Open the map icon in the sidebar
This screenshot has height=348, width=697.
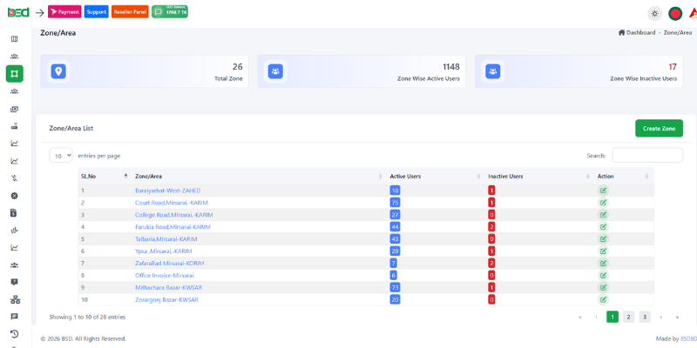(14, 39)
